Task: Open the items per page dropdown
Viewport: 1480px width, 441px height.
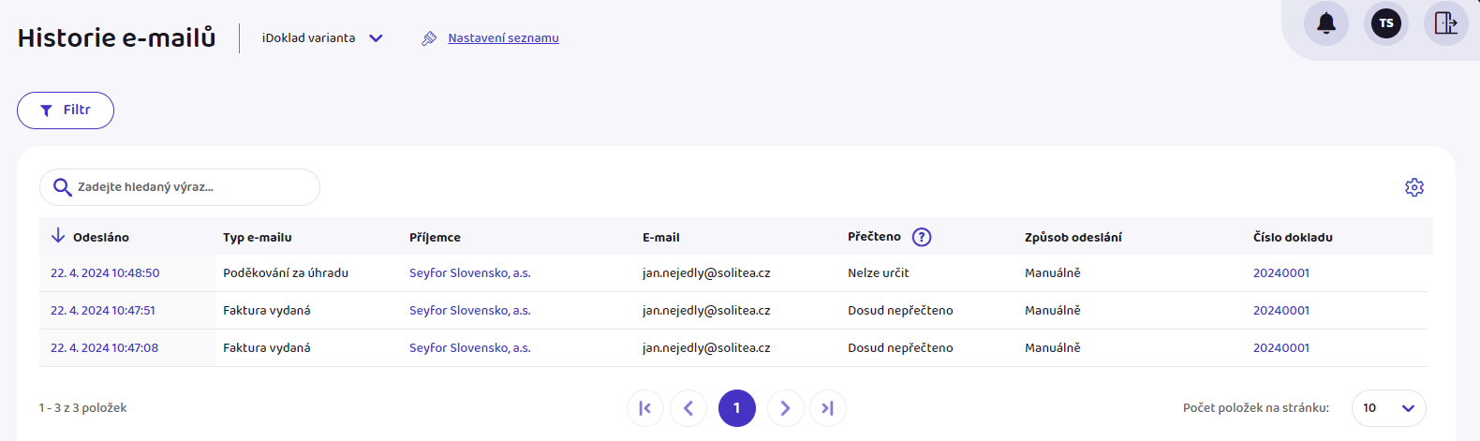Action: pyautogui.click(x=1389, y=408)
